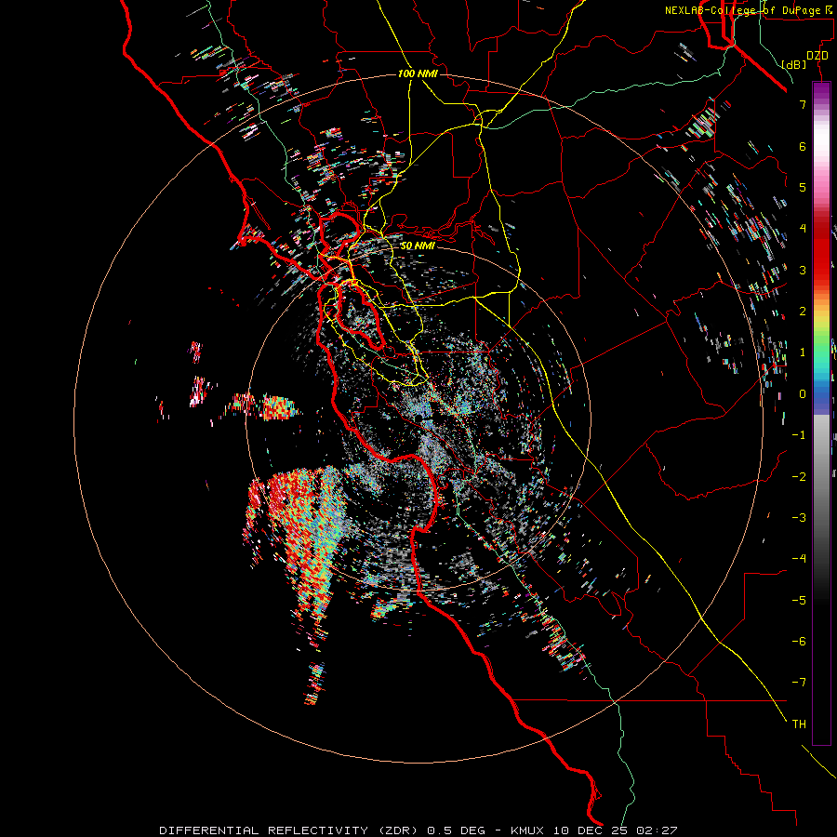This screenshot has height=837, width=837.
Task: Click the 7 dB scale label
Action: pos(803,104)
